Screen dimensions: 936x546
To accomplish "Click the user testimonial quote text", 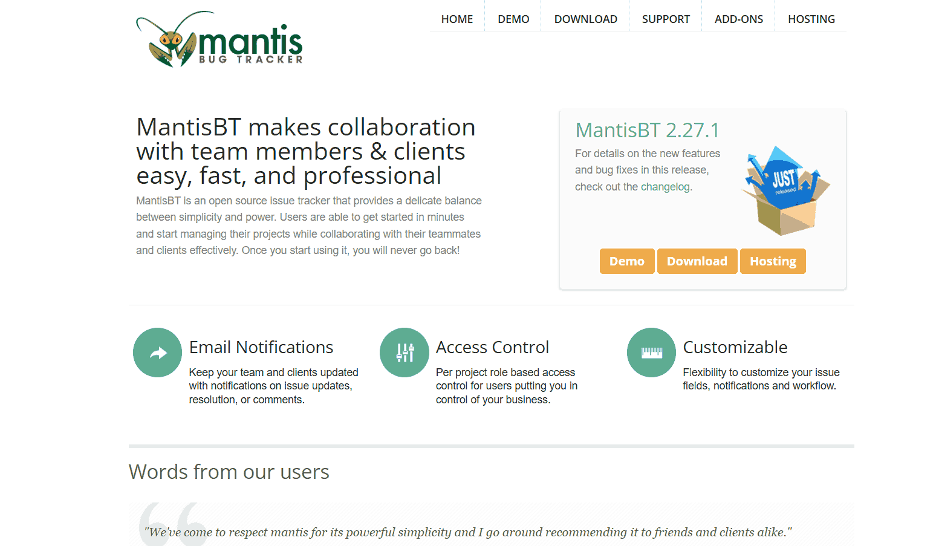I will (x=467, y=532).
